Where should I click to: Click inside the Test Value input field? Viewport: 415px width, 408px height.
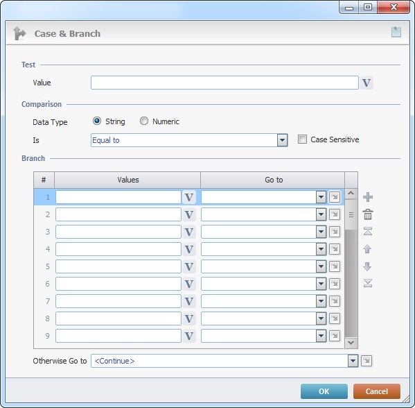[224, 83]
